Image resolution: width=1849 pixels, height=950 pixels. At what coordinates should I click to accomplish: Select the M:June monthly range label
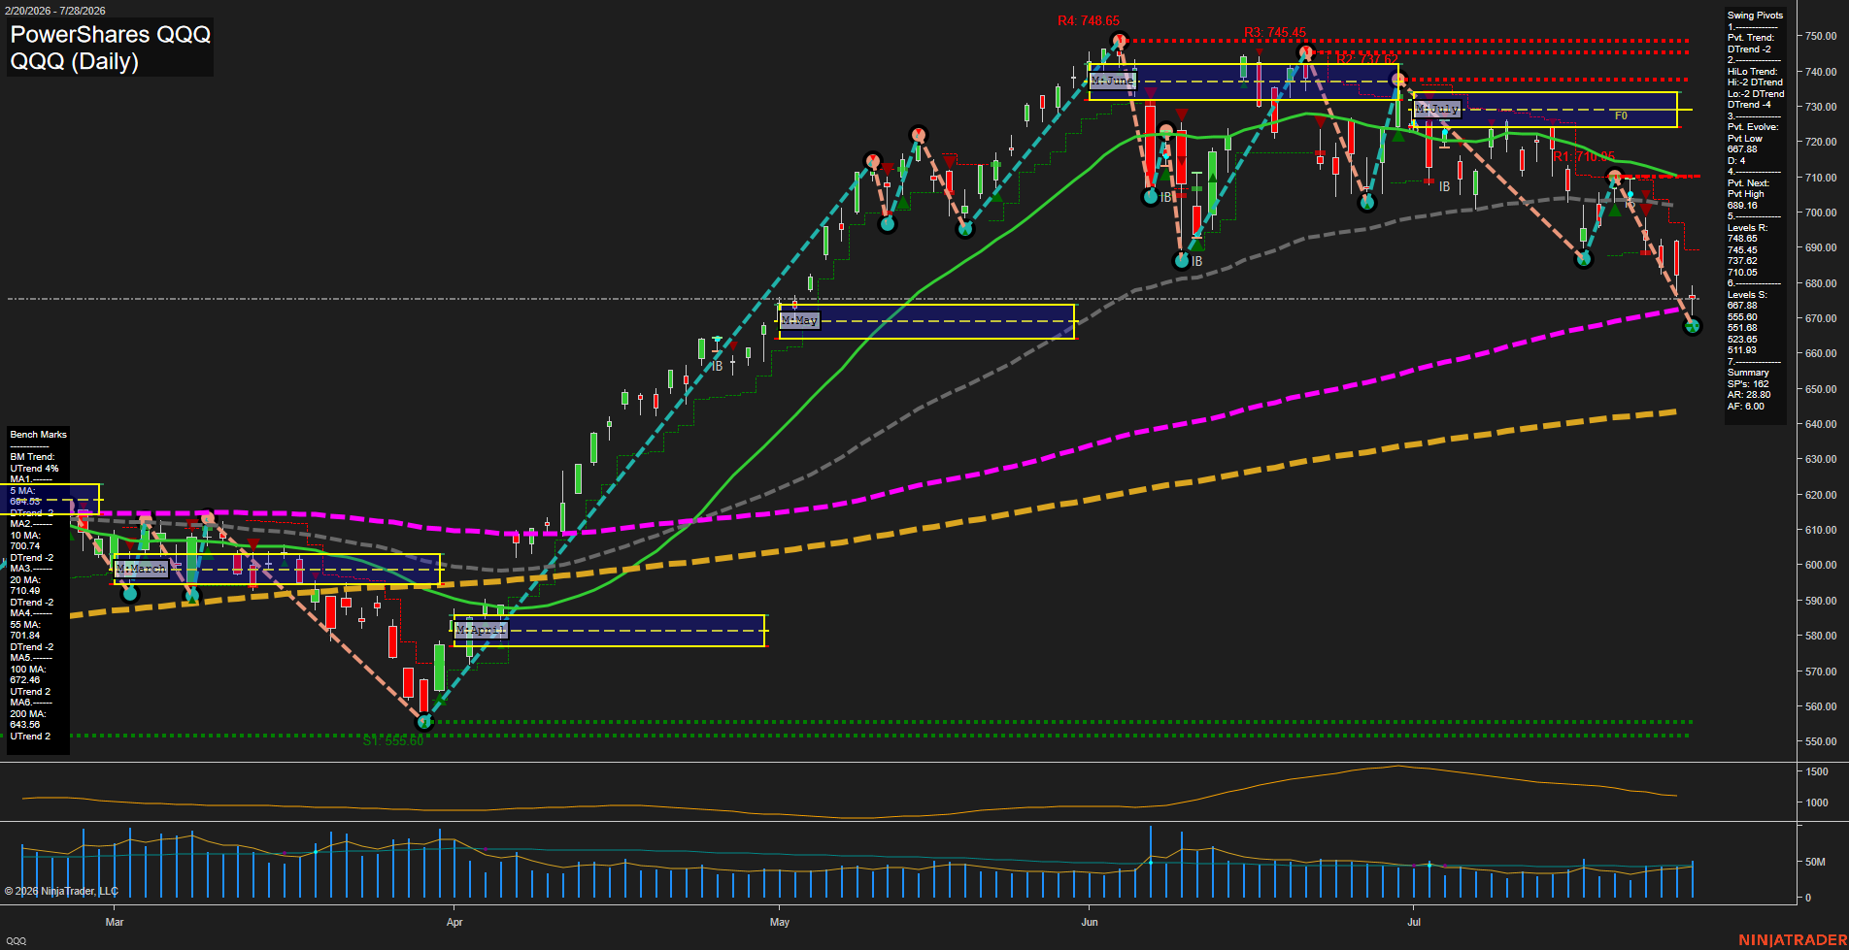pyautogui.click(x=1112, y=81)
